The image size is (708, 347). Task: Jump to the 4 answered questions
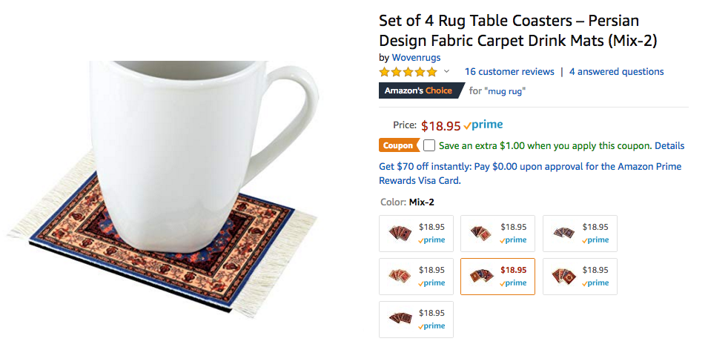coord(616,72)
